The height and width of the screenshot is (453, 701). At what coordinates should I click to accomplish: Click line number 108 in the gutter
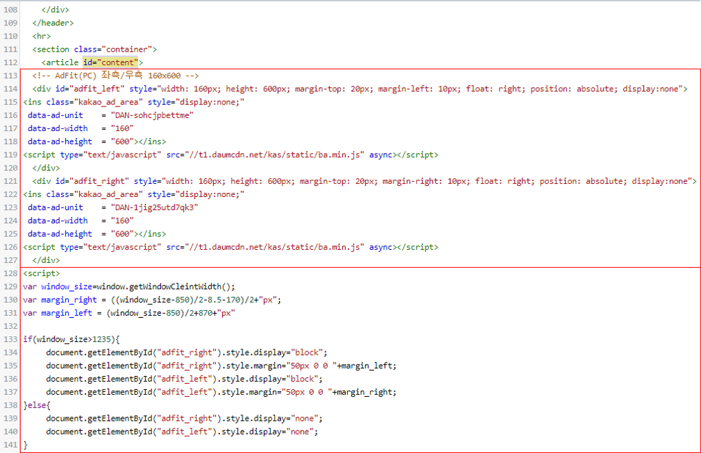click(x=10, y=10)
